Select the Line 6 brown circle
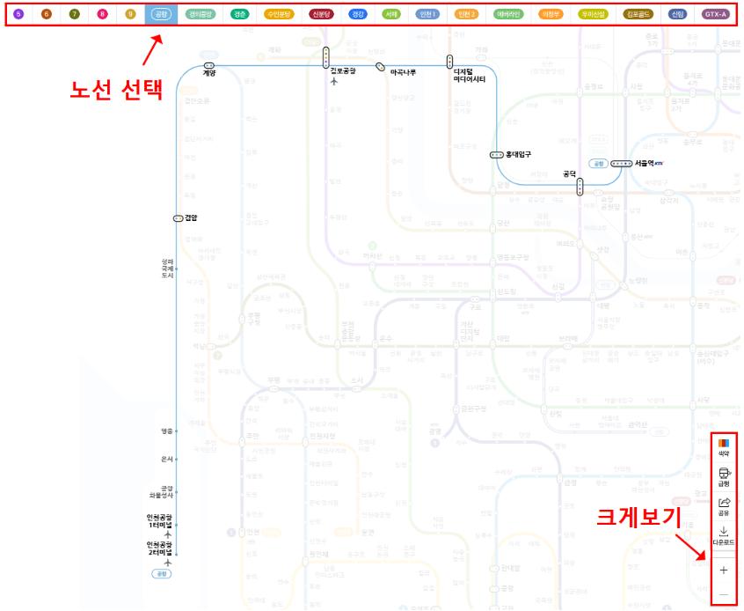The image size is (744, 611). [47, 14]
